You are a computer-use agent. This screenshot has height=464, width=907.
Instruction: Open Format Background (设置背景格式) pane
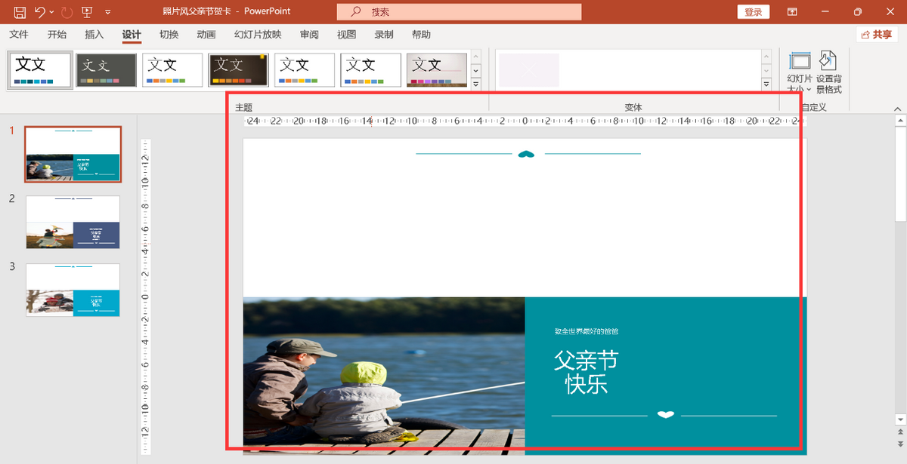click(x=828, y=72)
